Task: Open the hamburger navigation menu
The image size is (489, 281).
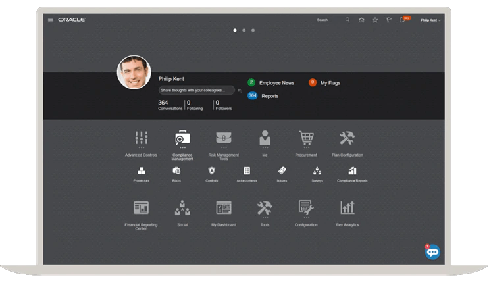Action: 51,20
